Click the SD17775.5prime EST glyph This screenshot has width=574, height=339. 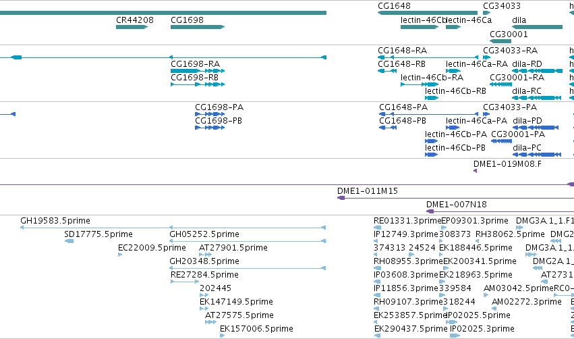(69, 241)
